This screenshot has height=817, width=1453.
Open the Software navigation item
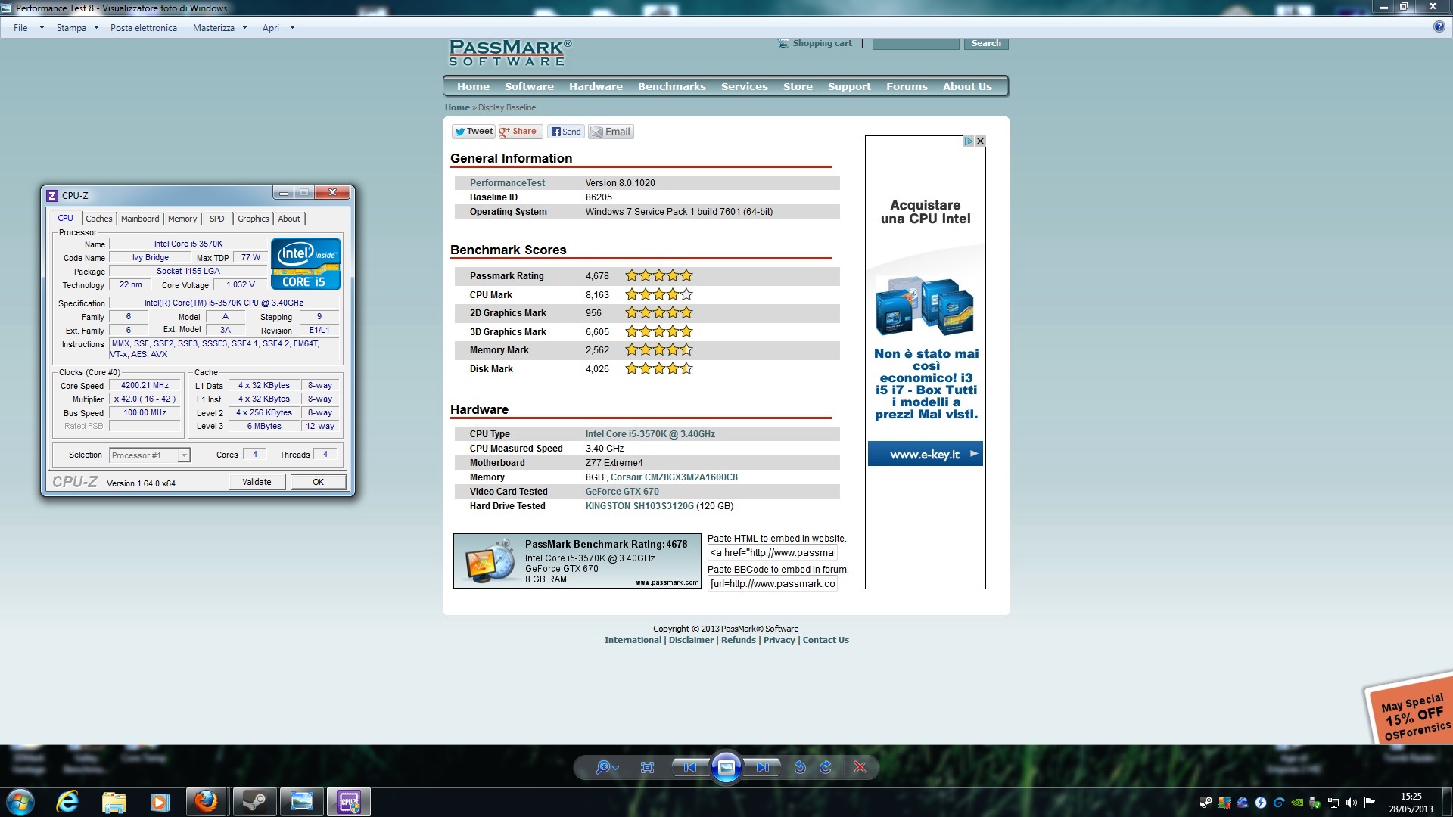point(529,87)
